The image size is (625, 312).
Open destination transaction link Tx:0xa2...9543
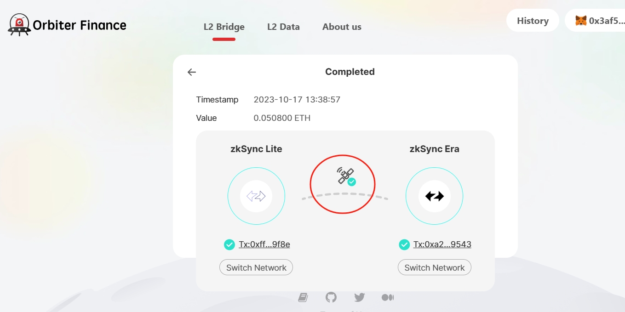pos(442,244)
